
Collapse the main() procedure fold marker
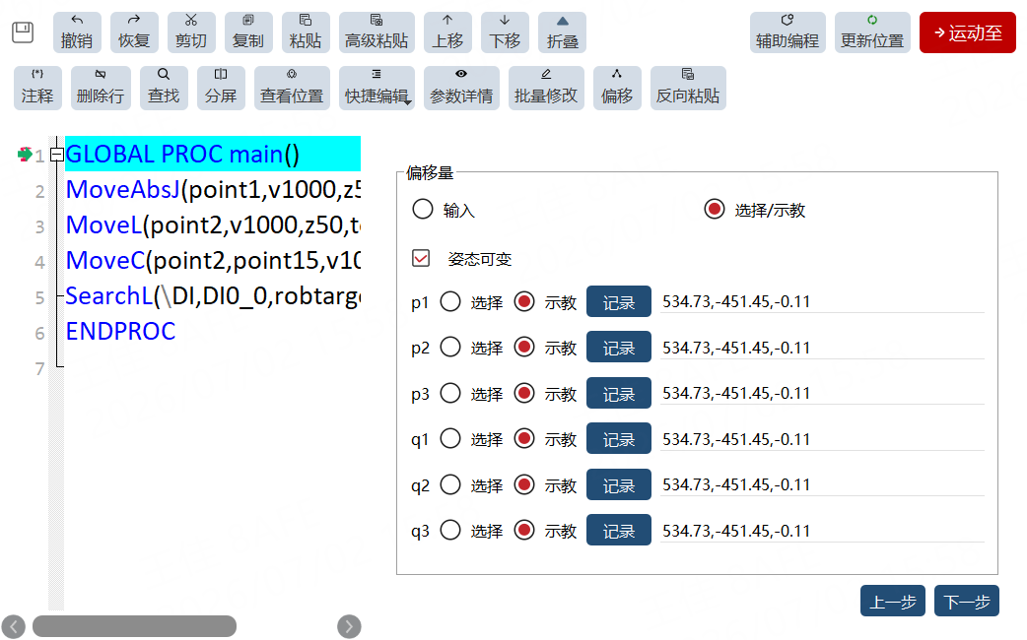click(x=57, y=155)
